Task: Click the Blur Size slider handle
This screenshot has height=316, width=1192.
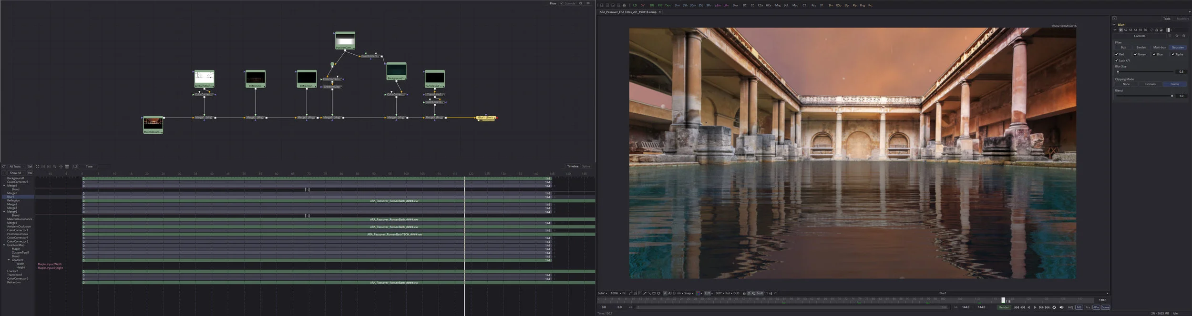Action: (1118, 72)
